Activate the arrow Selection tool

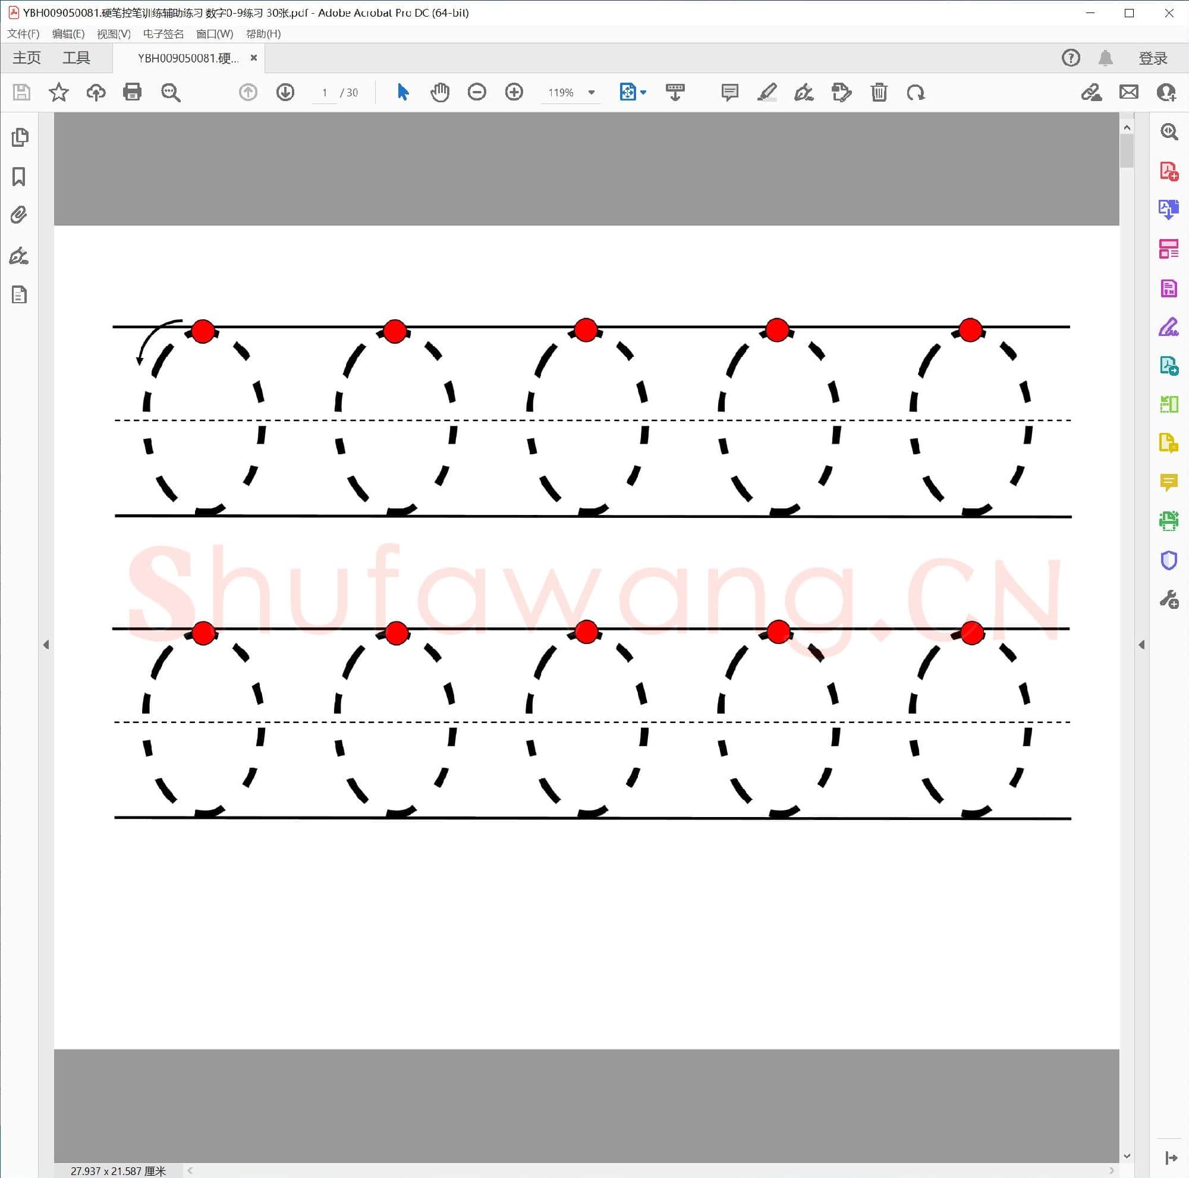click(403, 92)
